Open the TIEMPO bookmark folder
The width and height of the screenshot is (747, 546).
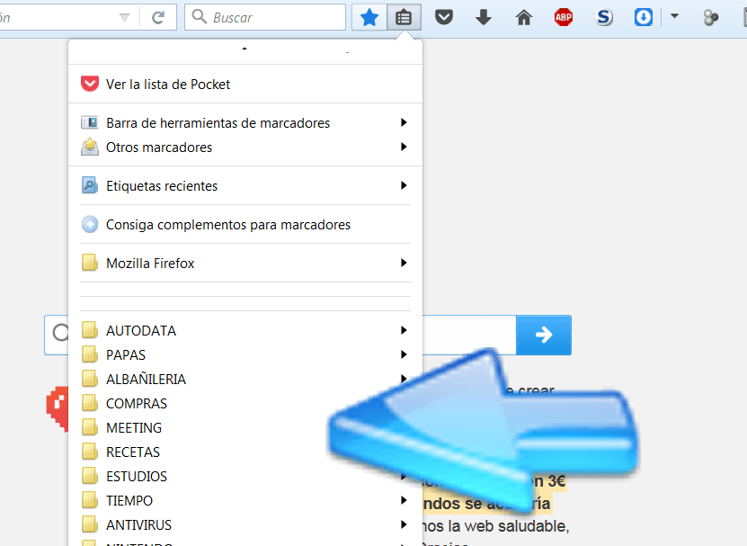click(x=245, y=500)
